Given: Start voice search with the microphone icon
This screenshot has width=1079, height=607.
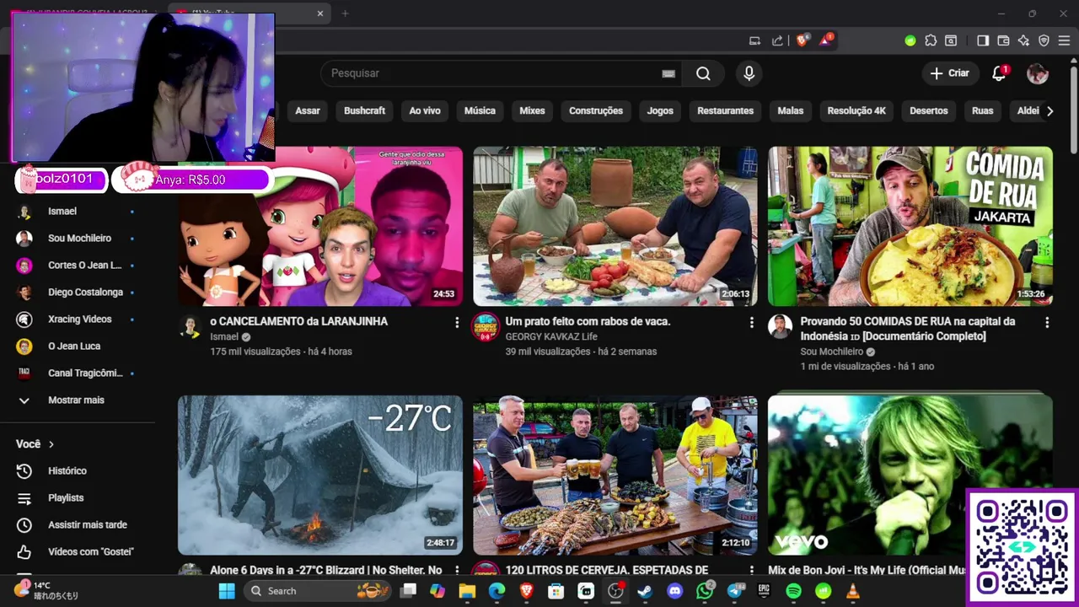Looking at the screenshot, I should tap(749, 73).
